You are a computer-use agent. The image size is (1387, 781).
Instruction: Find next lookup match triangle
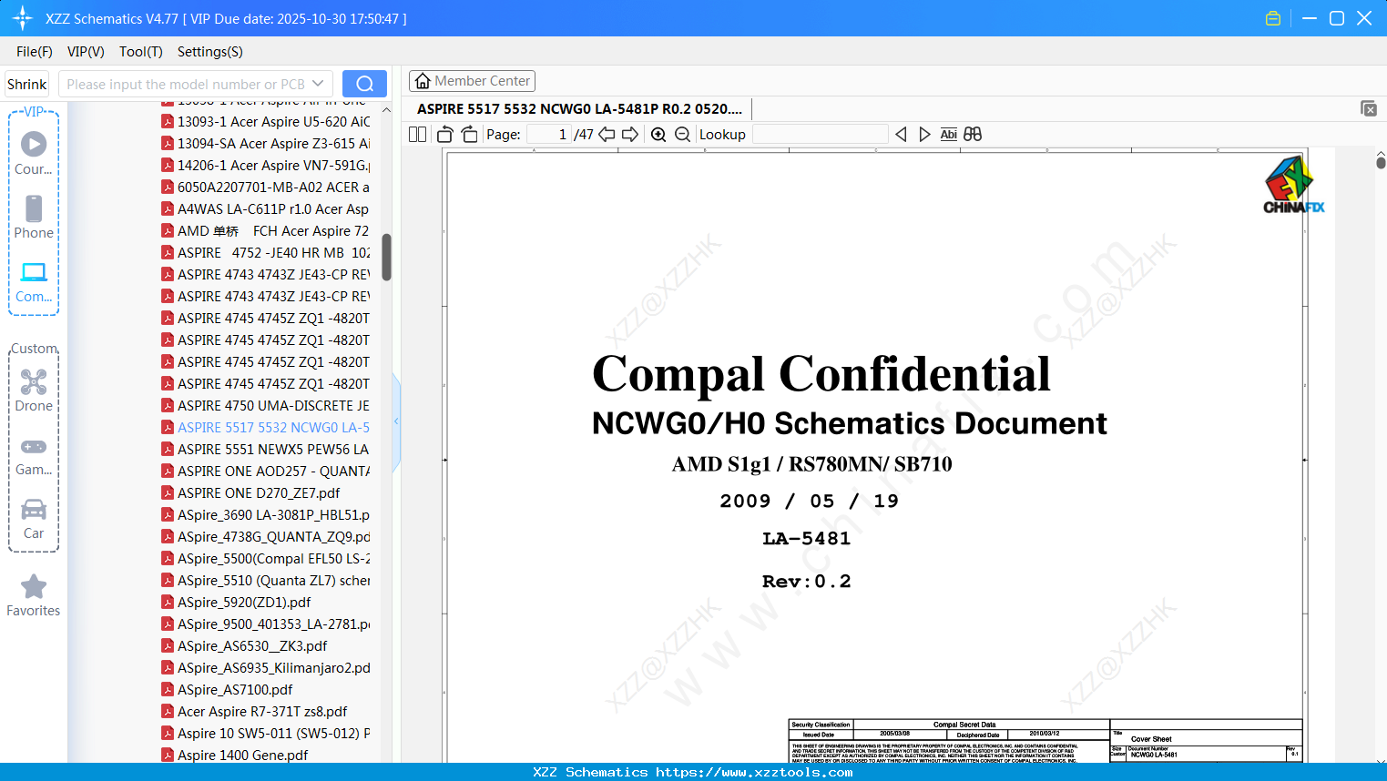tap(924, 135)
